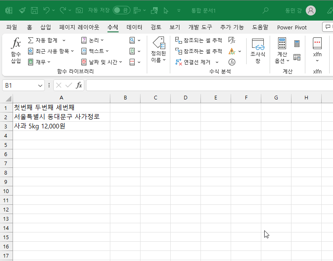Switch to the 검토 tab

coord(156,27)
